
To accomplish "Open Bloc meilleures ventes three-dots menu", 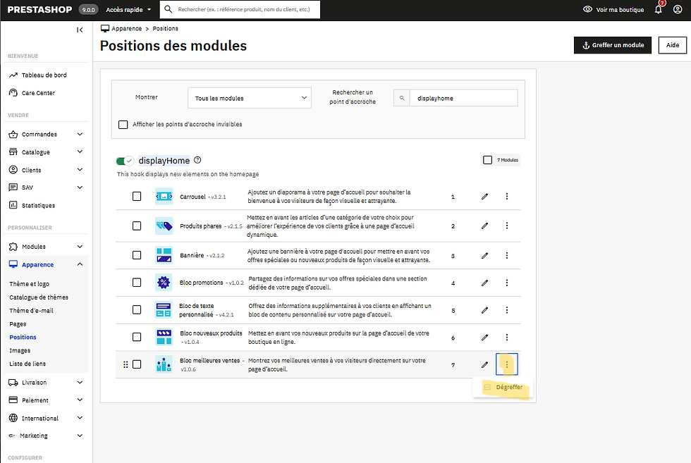I will point(507,365).
